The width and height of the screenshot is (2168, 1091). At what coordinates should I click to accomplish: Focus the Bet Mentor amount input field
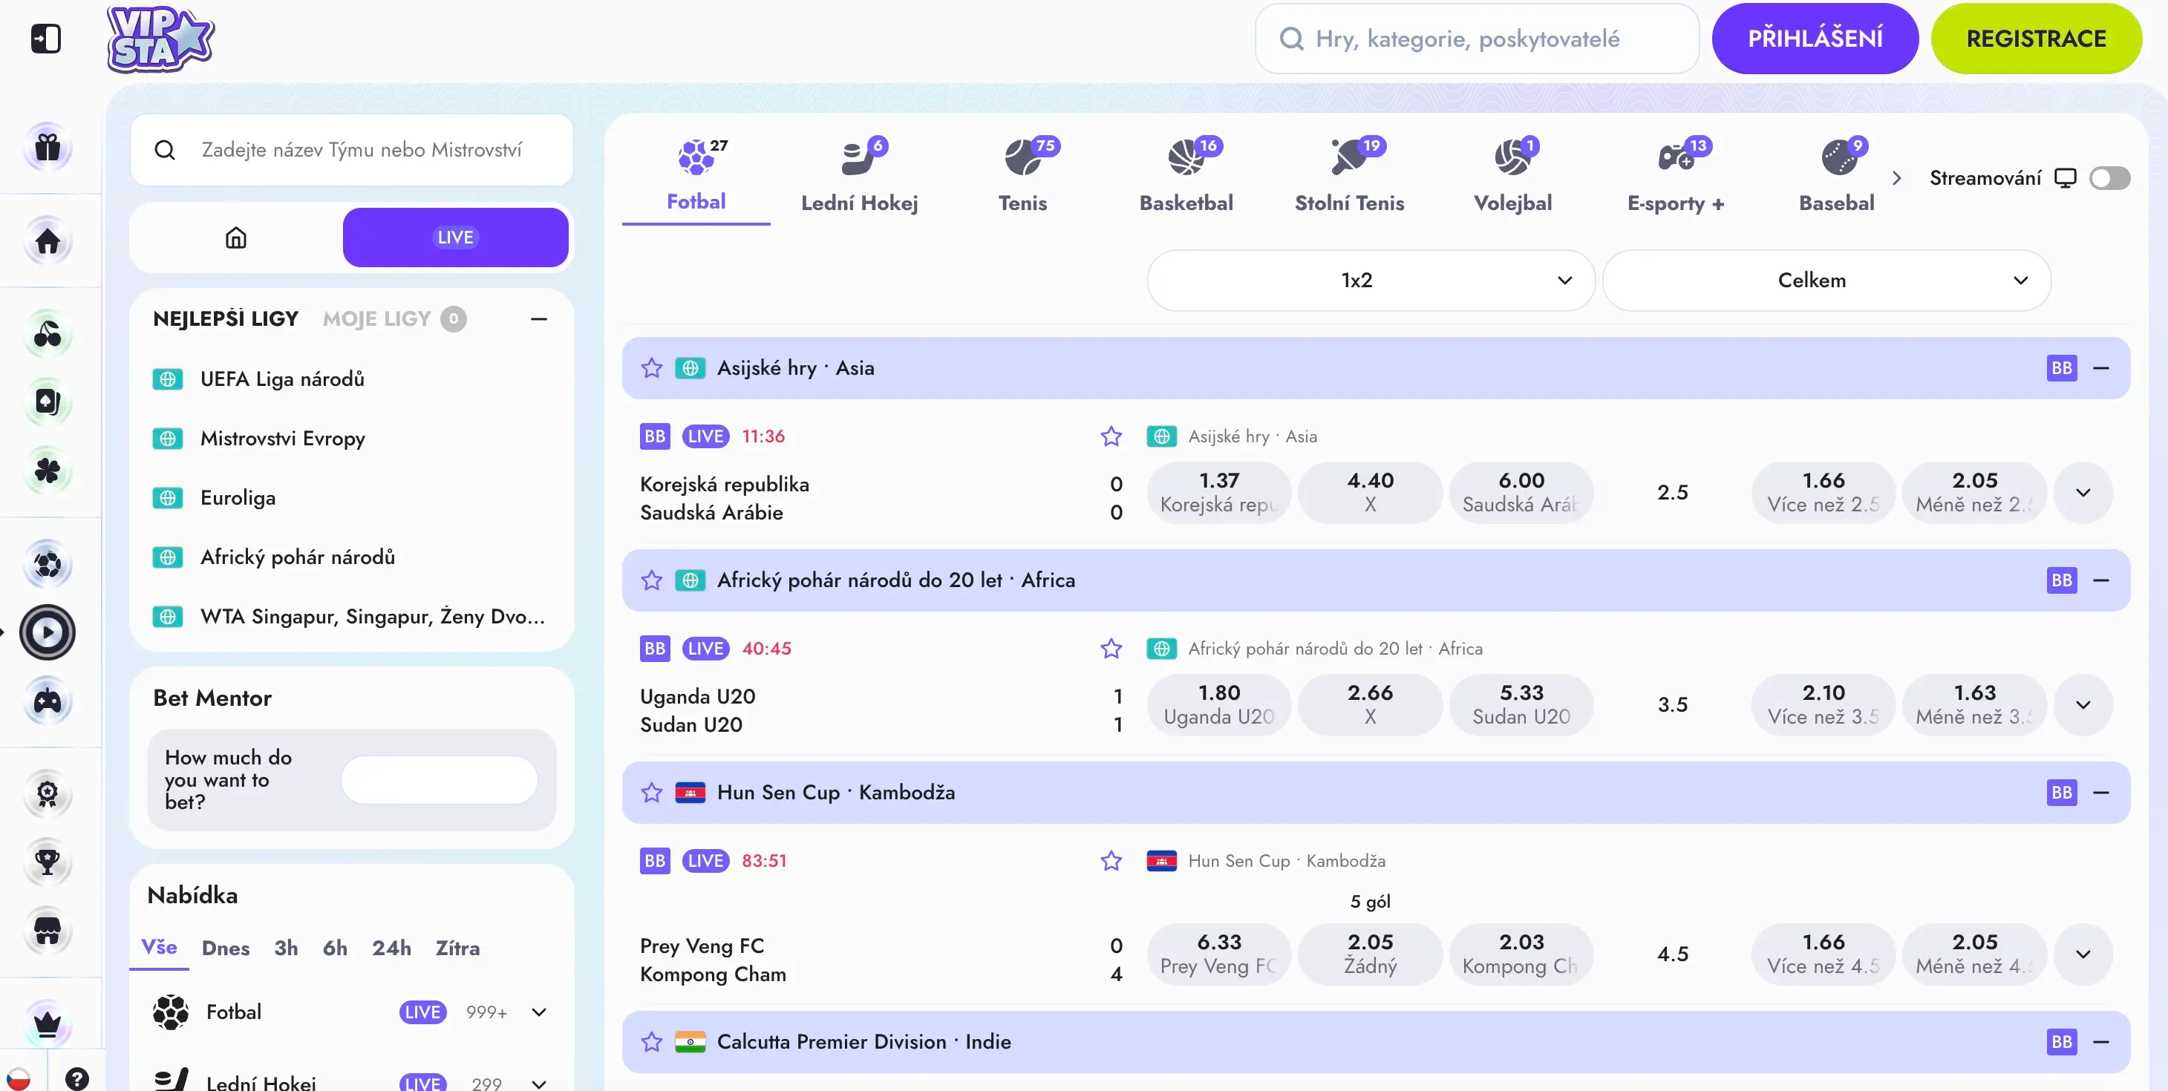pyautogui.click(x=439, y=780)
